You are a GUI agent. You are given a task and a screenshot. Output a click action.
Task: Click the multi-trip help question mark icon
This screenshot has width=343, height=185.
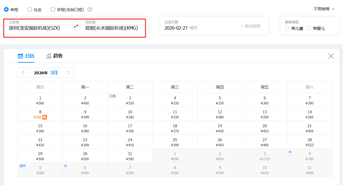click(90, 9)
